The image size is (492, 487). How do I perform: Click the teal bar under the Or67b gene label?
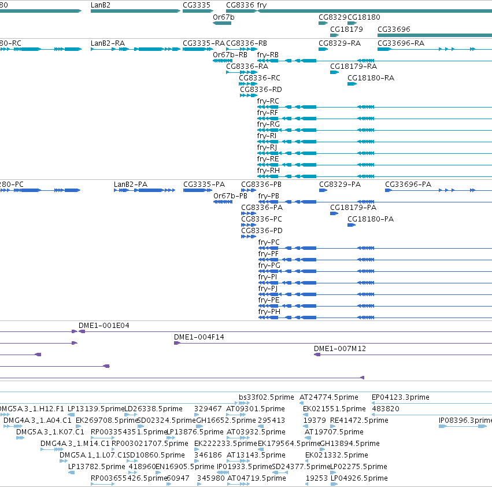point(222,23)
